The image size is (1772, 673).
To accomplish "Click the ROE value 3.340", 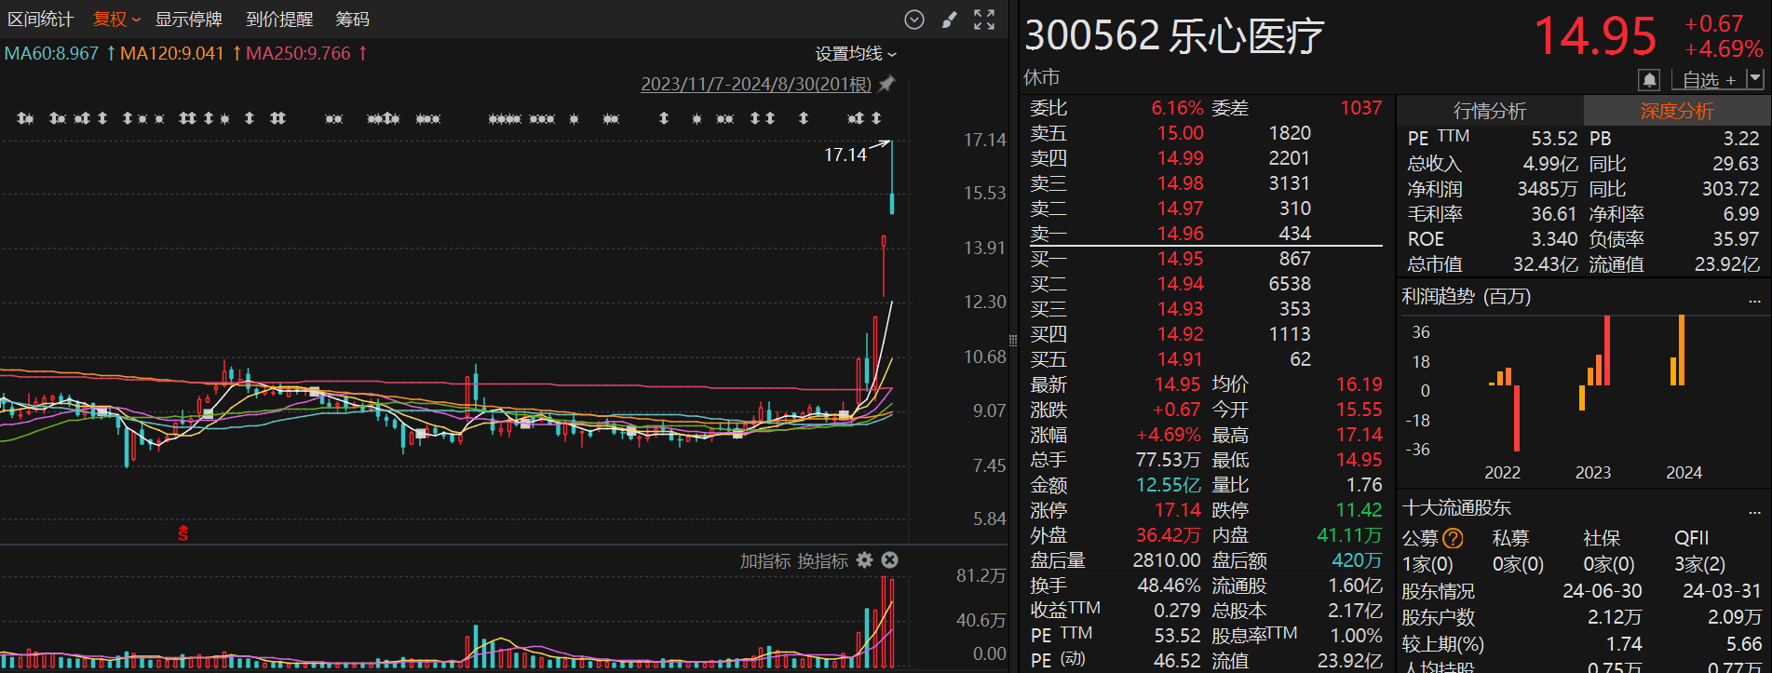I will click(x=1555, y=239).
